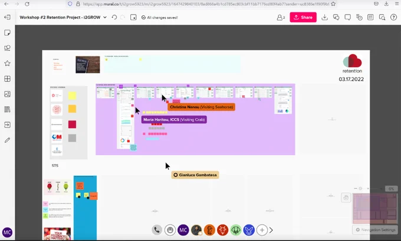Screen dimensions: 401x241
Task: Click the purple MC avatar in the participant bar
Action: click(x=183, y=230)
